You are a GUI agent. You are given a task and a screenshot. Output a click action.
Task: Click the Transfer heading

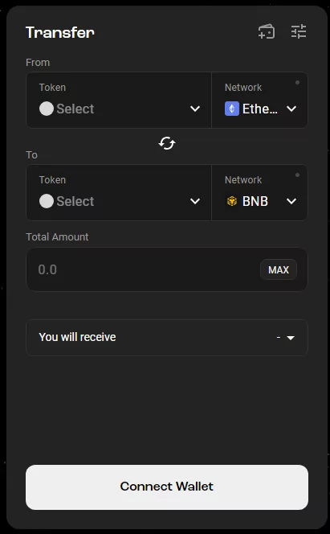[x=60, y=33]
